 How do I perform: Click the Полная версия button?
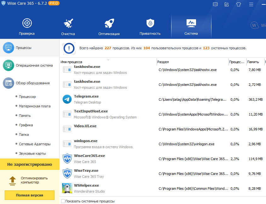point(30,195)
